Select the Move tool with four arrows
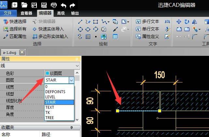This screenshot has width=209, height=137. click(179, 22)
